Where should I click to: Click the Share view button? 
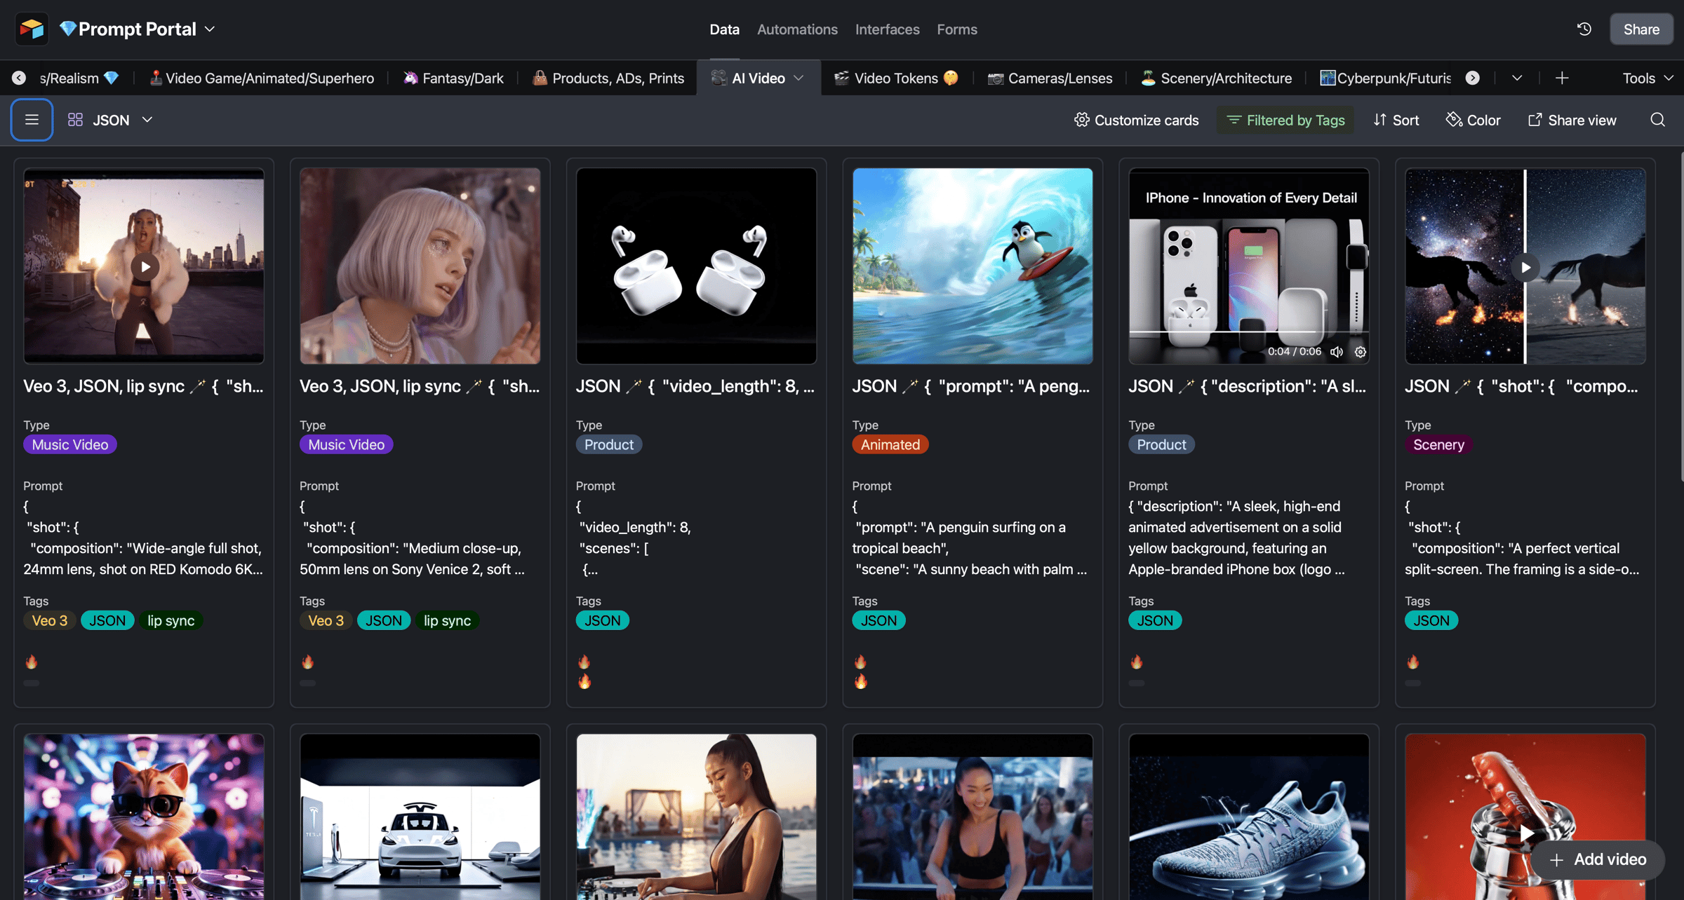1572,120
